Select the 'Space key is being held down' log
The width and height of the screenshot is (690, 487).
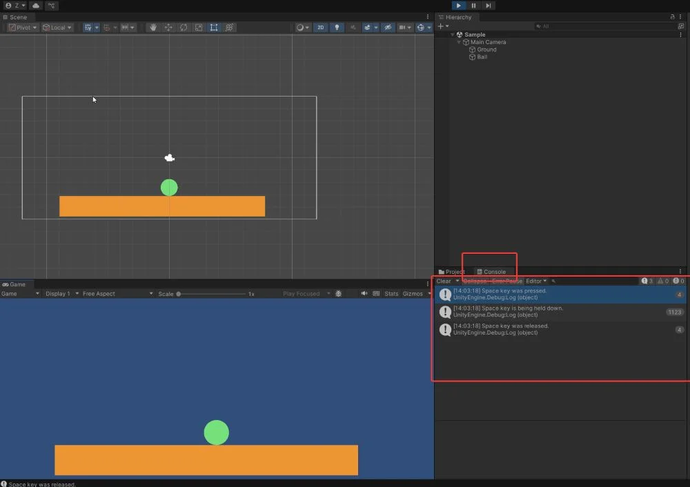tap(561, 312)
